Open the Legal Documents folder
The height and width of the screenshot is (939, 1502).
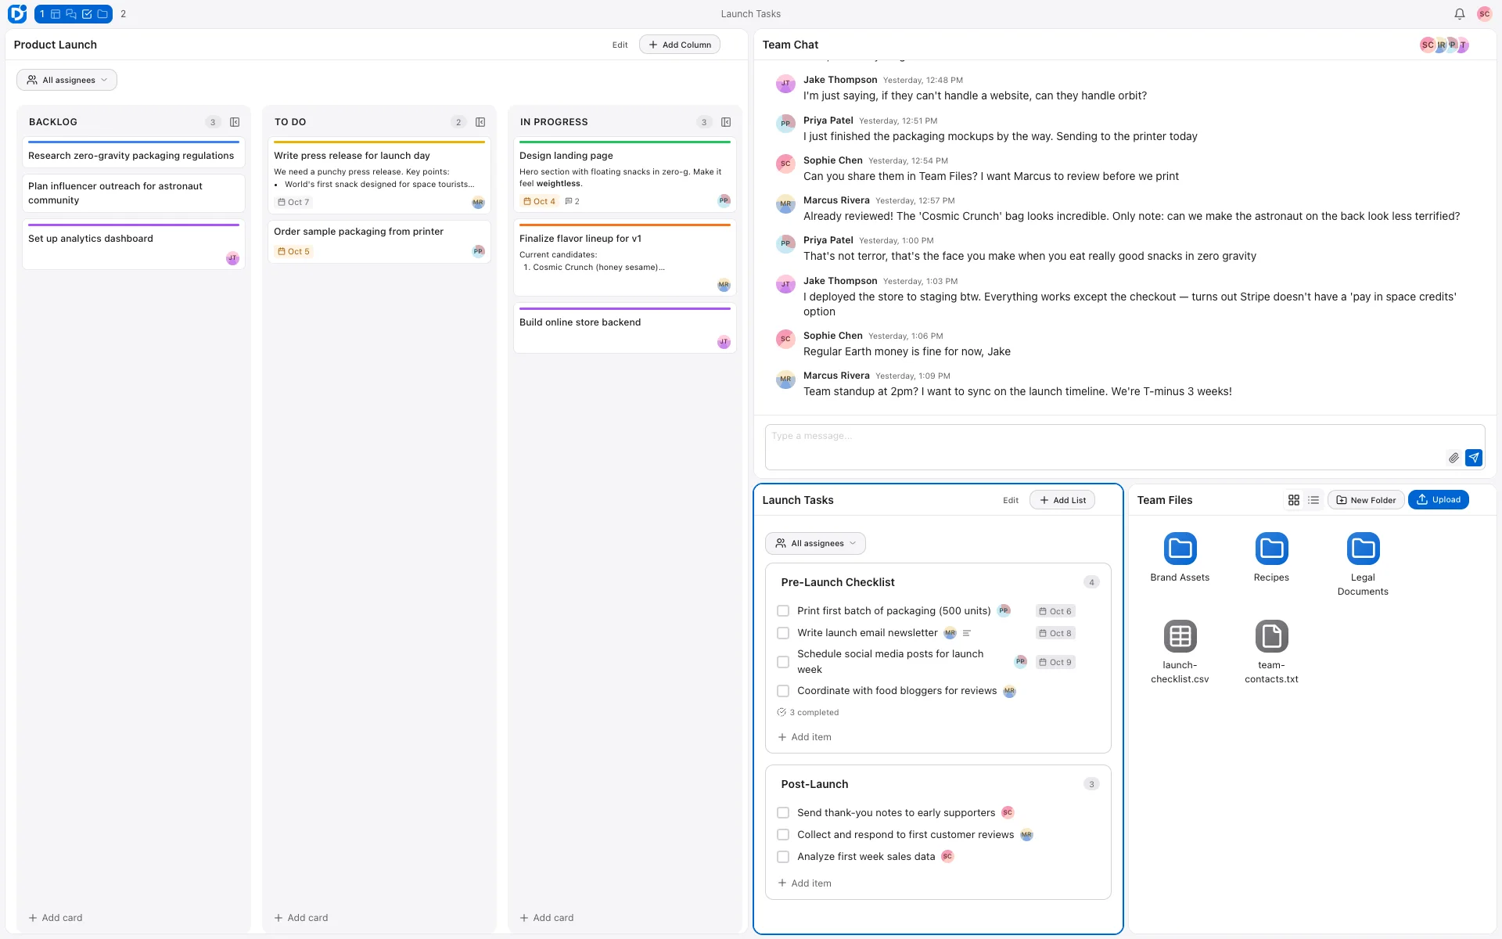point(1363,564)
